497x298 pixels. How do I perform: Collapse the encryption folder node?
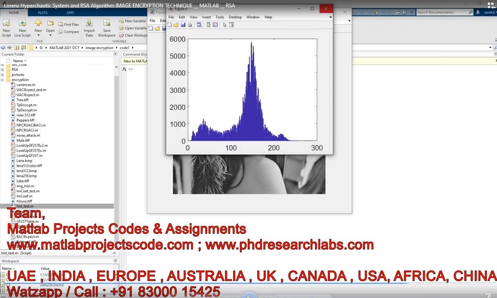click(3, 80)
